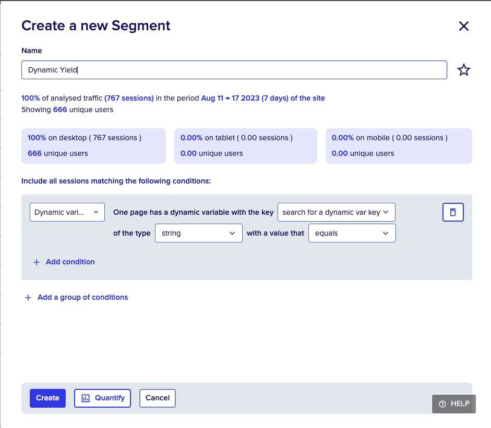Click the plus icon beside Add a group of conditions
Viewport: 491px width, 428px height.
pos(28,298)
